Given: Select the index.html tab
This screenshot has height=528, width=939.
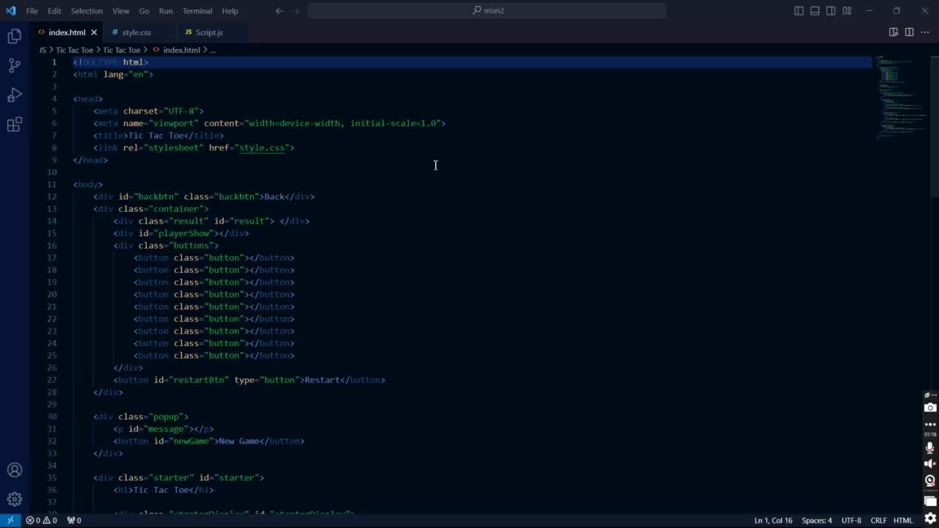Looking at the screenshot, I should point(67,32).
